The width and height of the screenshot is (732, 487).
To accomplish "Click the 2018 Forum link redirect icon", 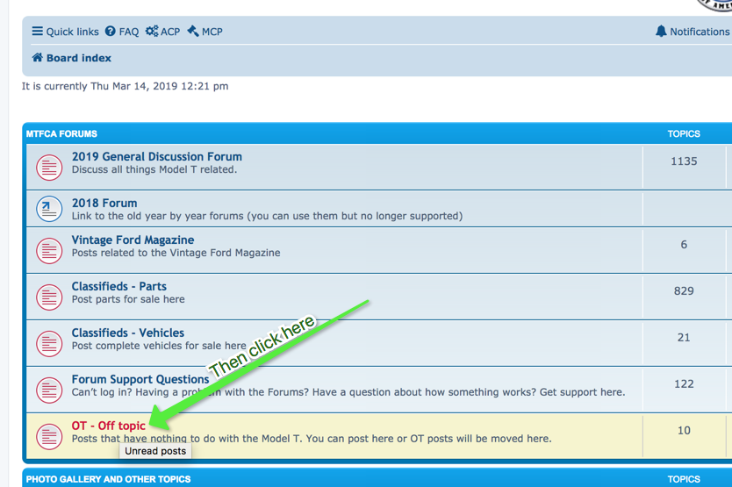I will (x=49, y=209).
